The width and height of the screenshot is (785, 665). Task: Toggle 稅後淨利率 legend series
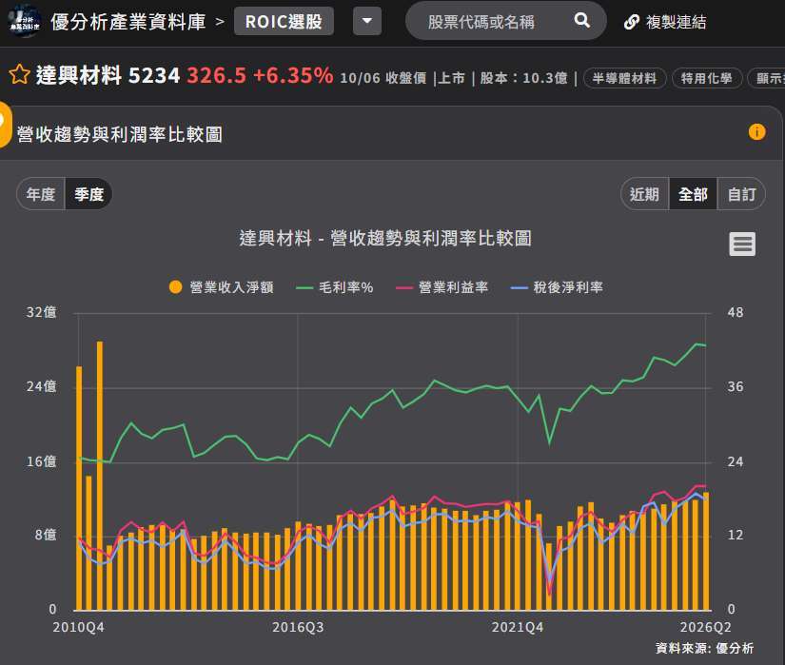pos(557,287)
